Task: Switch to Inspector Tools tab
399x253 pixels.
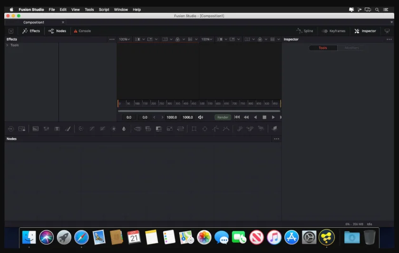Action: click(x=323, y=48)
